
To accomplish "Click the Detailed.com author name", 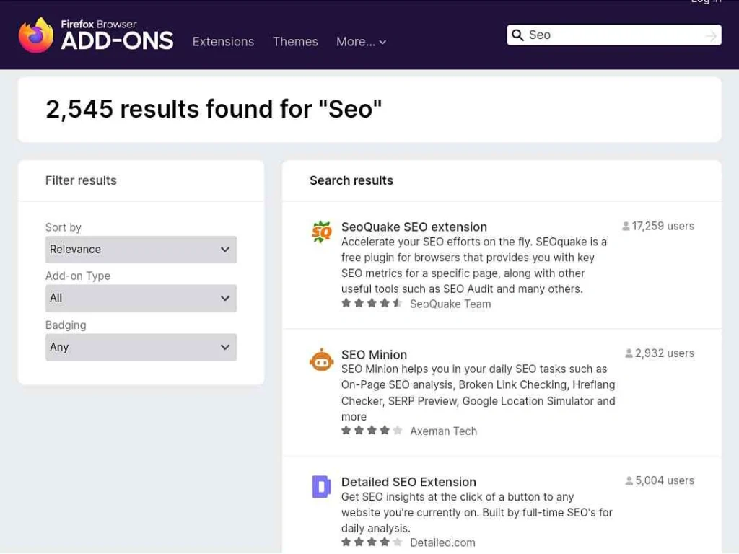I will point(442,542).
